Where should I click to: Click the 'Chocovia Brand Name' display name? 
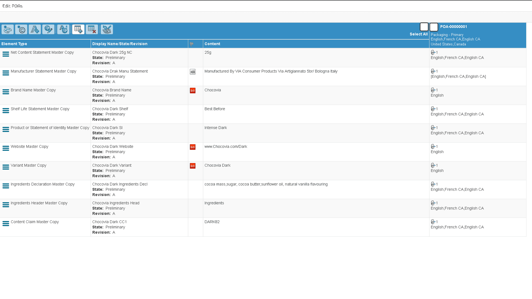click(x=112, y=90)
